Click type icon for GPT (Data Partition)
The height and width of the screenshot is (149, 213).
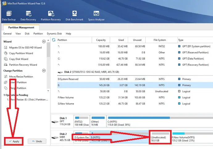(x=179, y=59)
